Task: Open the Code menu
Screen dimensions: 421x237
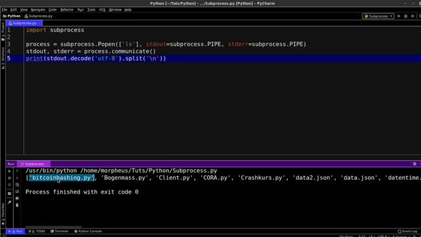Action: pyautogui.click(x=53, y=10)
